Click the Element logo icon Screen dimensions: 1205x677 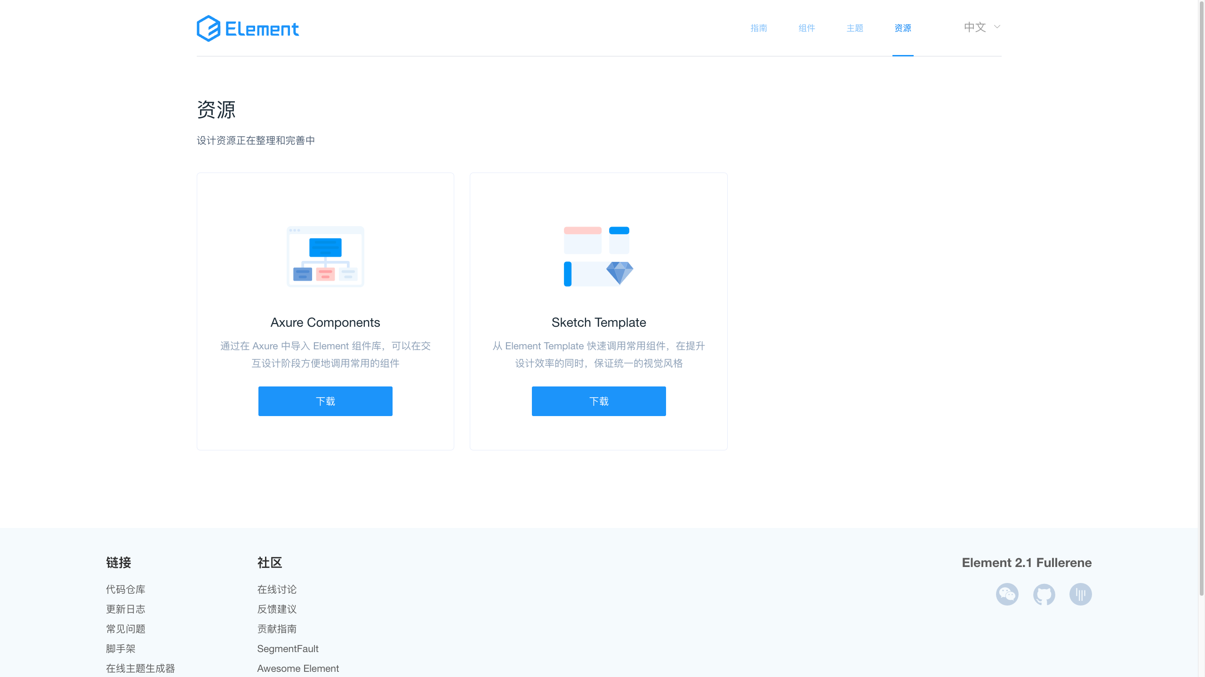(209, 28)
